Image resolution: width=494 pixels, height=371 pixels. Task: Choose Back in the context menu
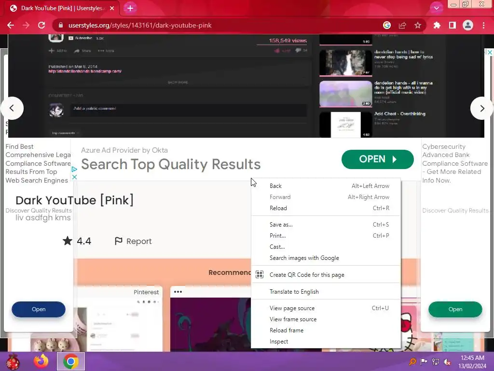click(326, 186)
